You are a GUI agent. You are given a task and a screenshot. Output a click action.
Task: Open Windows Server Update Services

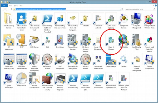tap(111, 81)
